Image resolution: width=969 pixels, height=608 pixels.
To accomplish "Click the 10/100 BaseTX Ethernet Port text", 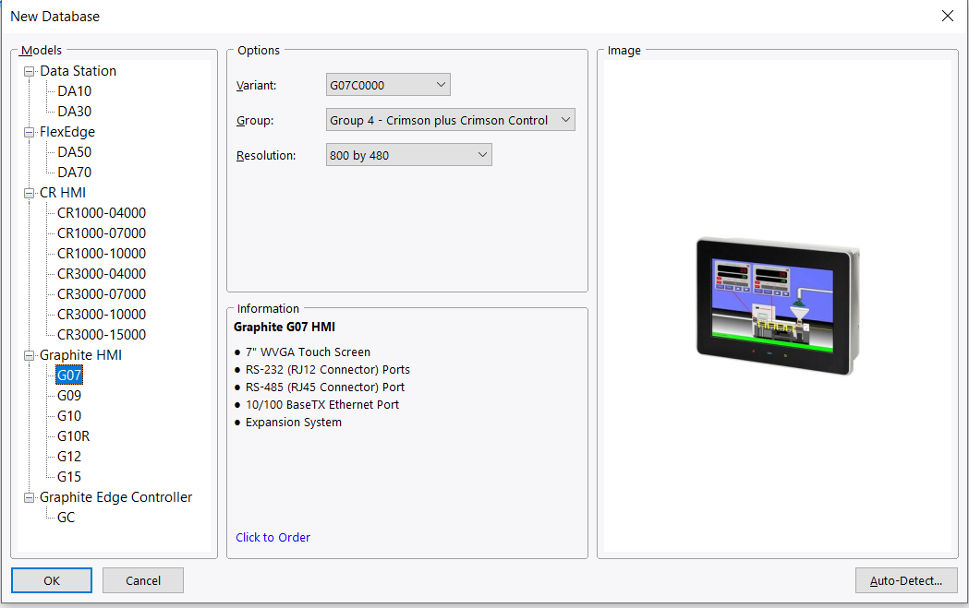I will point(322,405).
